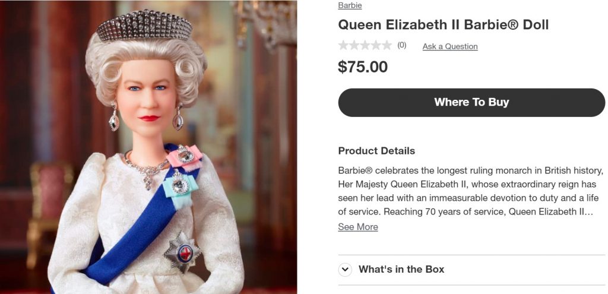Open the doll product photo
The height and width of the screenshot is (294, 608).
tap(148, 147)
